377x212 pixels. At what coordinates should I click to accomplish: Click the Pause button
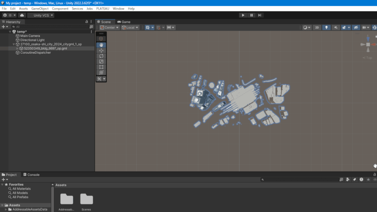(251, 15)
